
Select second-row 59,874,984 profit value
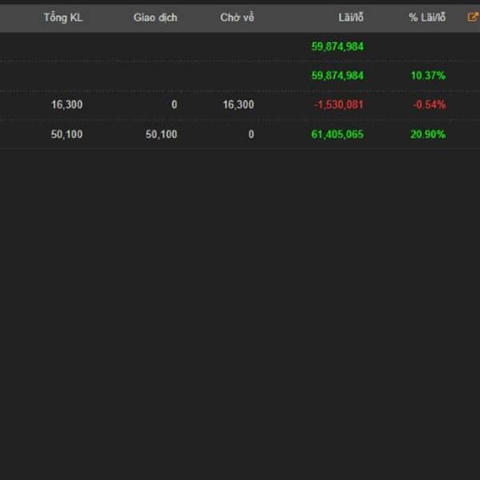(x=338, y=76)
